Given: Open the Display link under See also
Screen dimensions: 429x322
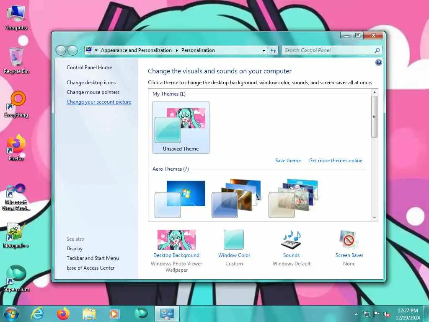Looking at the screenshot, I should (75, 249).
